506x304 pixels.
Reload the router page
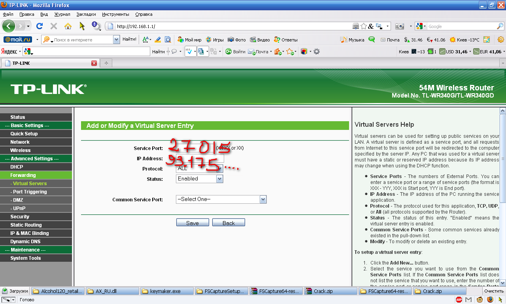click(x=39, y=26)
